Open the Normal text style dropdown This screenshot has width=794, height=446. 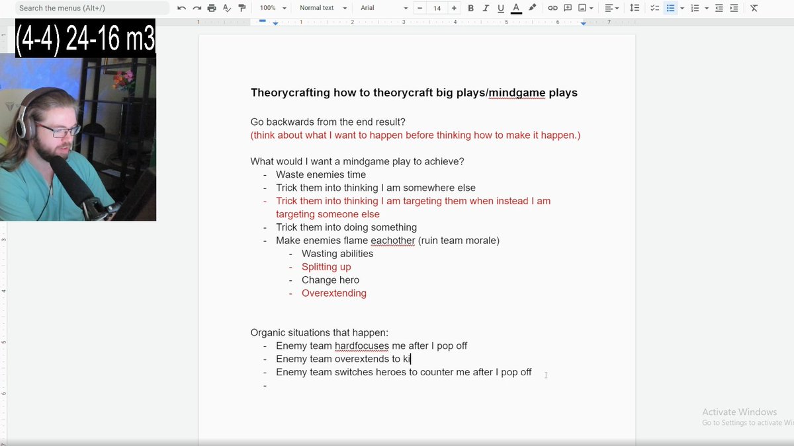[x=323, y=8]
